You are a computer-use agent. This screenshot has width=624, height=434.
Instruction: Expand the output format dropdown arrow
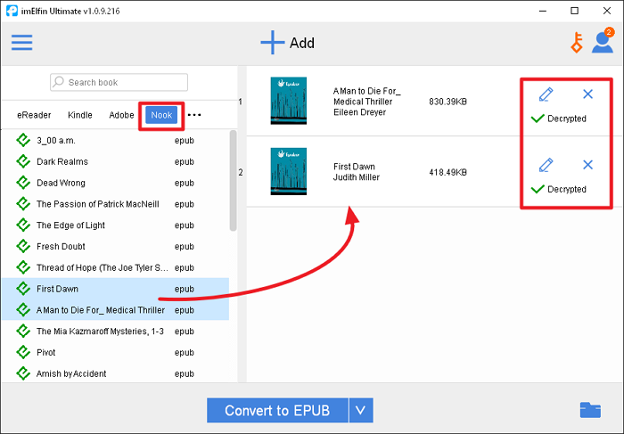pyautogui.click(x=361, y=410)
